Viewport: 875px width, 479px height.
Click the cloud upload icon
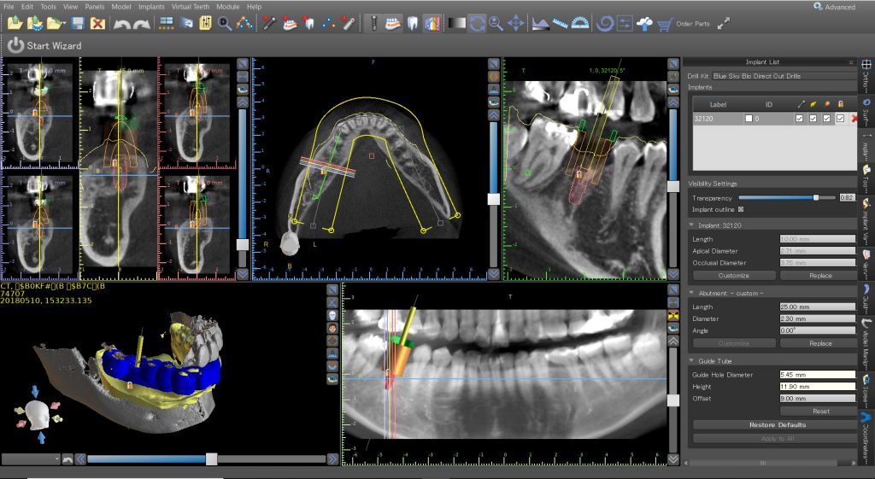click(x=645, y=24)
